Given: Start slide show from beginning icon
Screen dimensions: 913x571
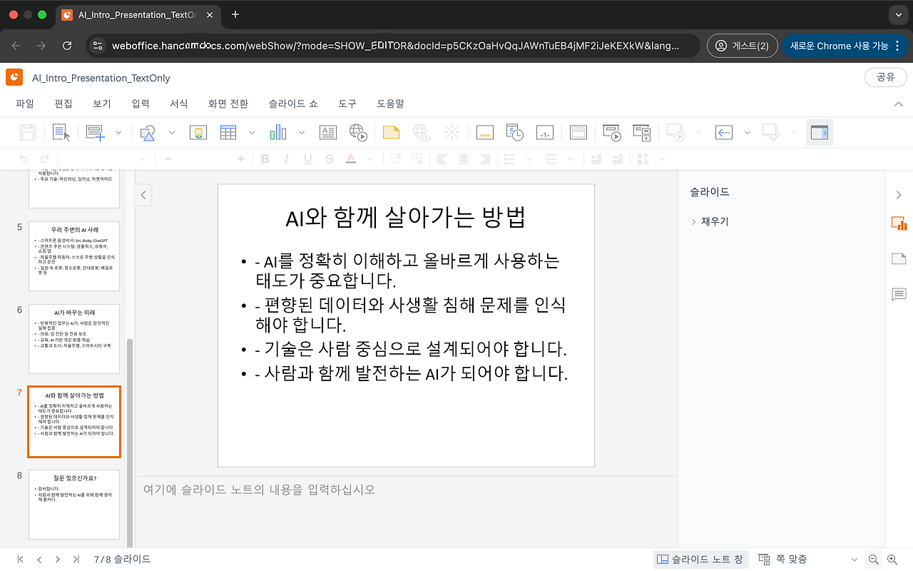Looking at the screenshot, I should (611, 132).
